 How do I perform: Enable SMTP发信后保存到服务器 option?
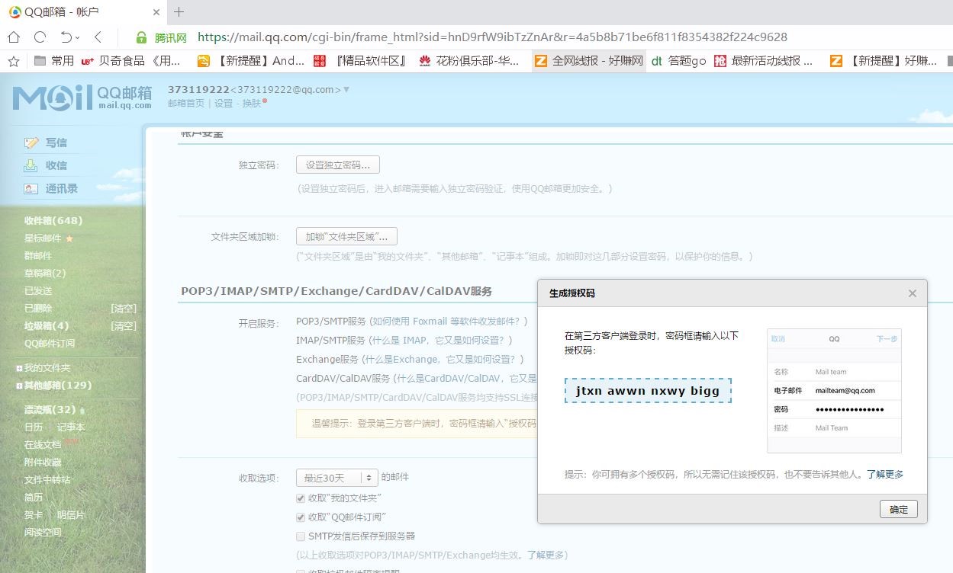point(301,536)
